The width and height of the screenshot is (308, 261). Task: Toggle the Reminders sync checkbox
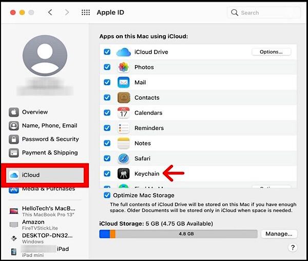(107, 128)
